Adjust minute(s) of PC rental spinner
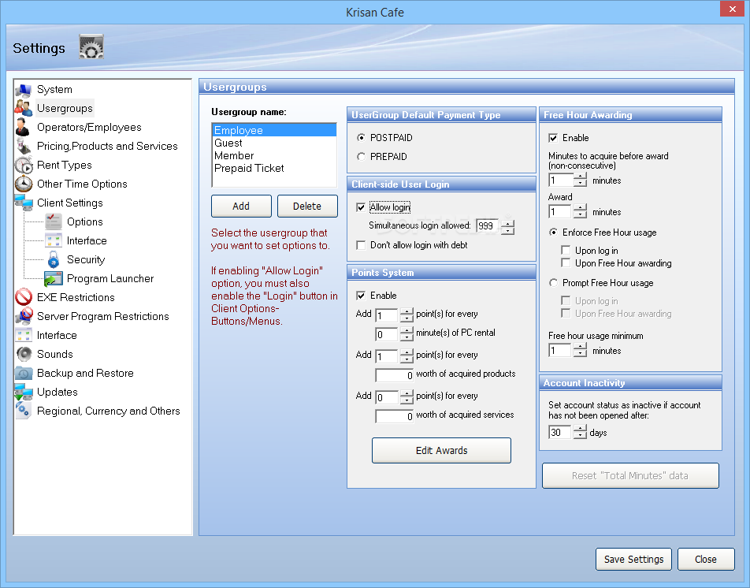Screen dimensions: 750x588 pyautogui.click(x=407, y=333)
